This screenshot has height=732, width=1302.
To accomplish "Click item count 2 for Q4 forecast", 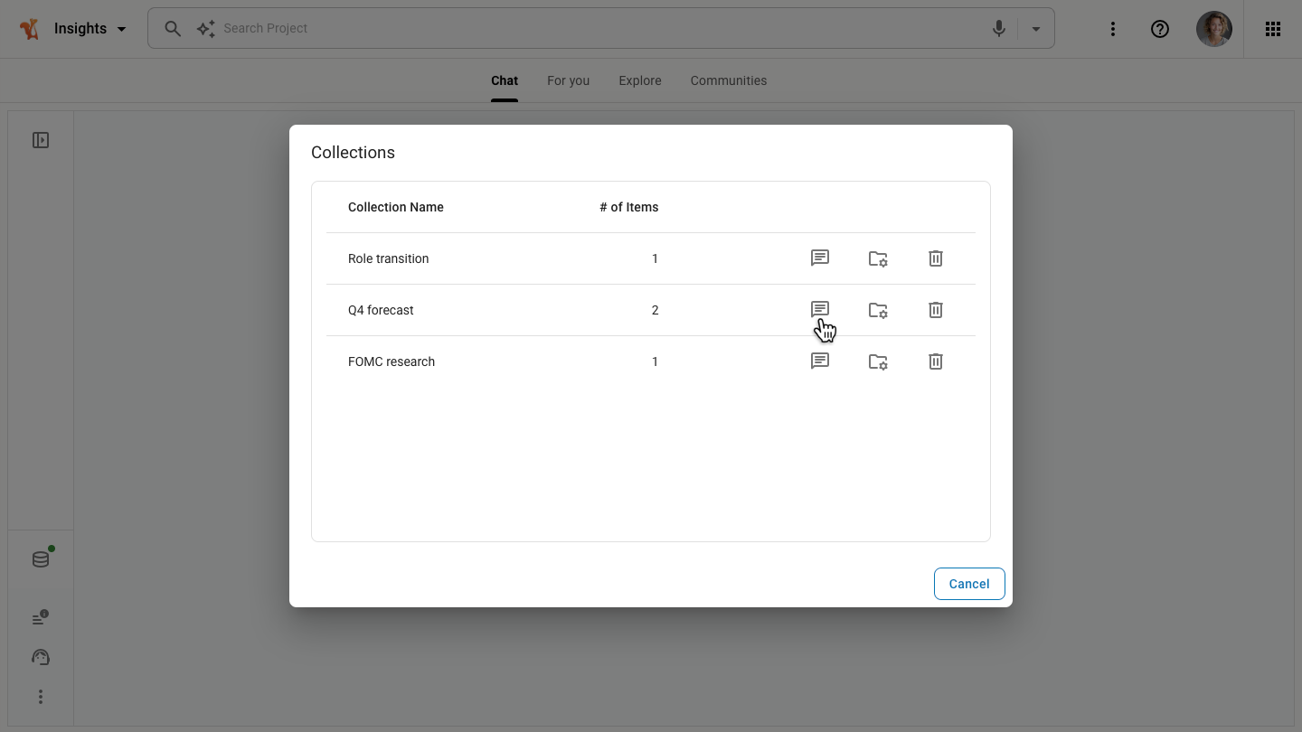I will coord(655,310).
